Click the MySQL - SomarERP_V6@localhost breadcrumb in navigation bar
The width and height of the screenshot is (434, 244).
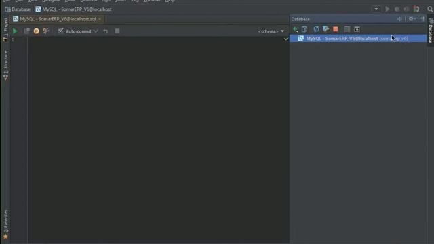click(x=74, y=9)
